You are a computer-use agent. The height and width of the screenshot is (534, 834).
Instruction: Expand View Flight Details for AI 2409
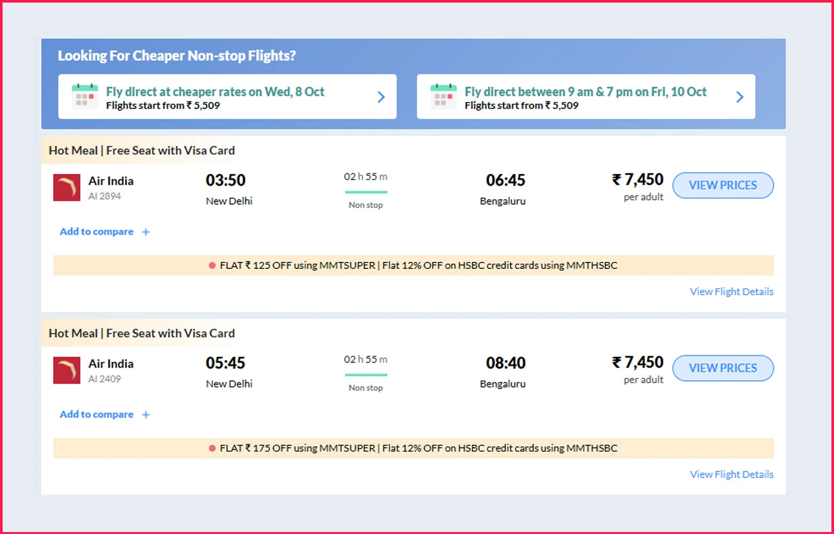(731, 474)
